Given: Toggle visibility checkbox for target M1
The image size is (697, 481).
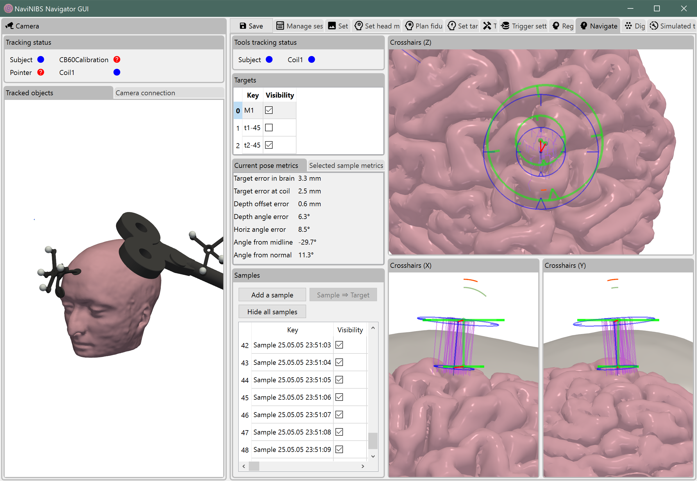Looking at the screenshot, I should coord(269,110).
